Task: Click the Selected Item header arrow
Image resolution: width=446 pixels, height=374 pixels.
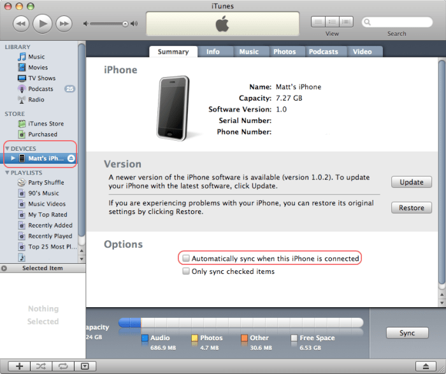Action: point(4,268)
